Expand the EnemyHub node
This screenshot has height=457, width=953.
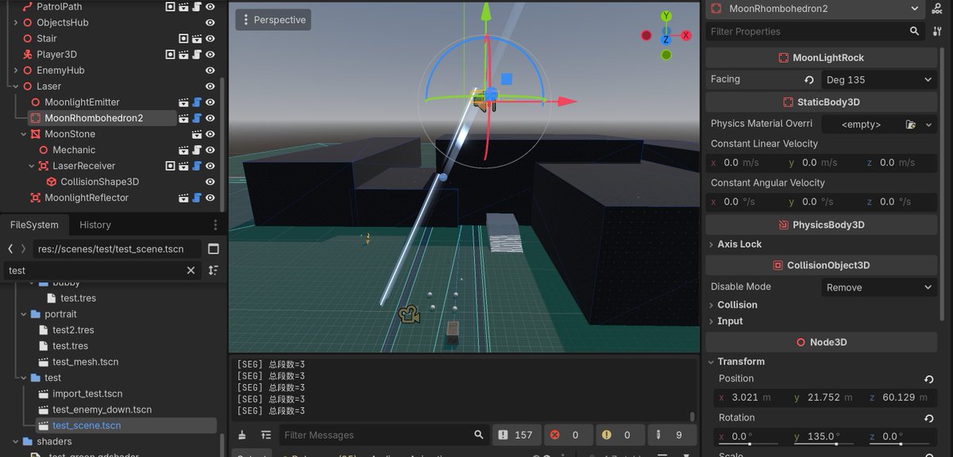(16, 71)
